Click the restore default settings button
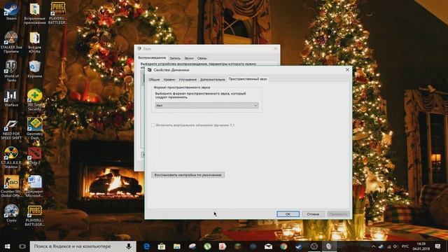Viewport: 448px width, 252px height. coord(188,175)
